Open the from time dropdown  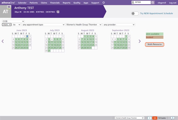point(6,25)
